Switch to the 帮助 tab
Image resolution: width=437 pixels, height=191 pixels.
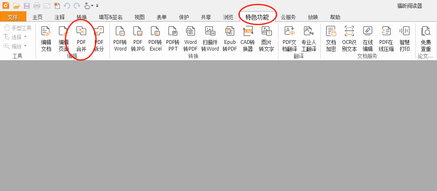point(335,17)
